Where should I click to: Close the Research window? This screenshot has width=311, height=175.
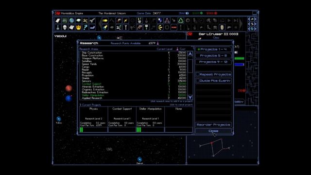coord(213,131)
